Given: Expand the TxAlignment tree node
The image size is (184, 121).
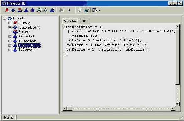Looking at the screenshot, I should 10,50.
